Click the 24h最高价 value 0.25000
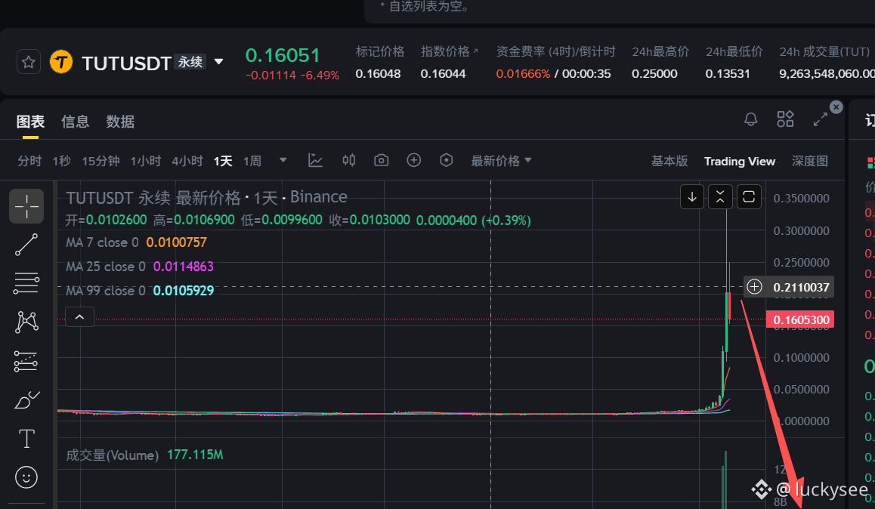 654,73
